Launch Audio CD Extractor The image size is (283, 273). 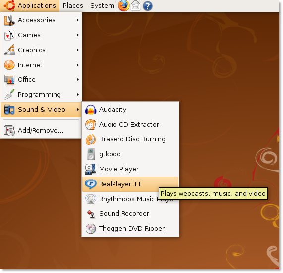click(130, 125)
